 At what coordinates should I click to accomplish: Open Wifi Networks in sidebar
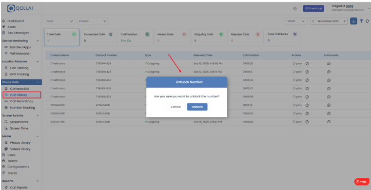coord(20,54)
